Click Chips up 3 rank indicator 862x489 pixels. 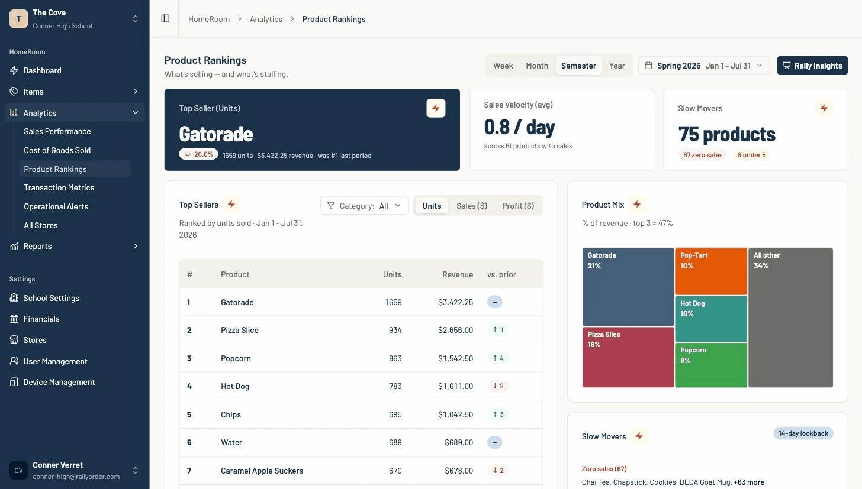point(498,414)
